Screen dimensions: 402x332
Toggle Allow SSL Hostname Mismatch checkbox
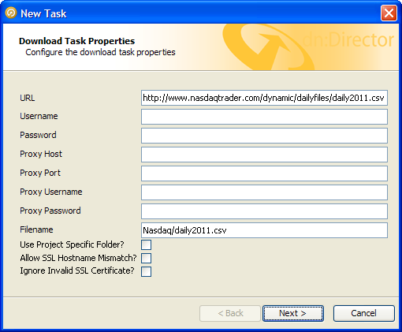coord(146,258)
